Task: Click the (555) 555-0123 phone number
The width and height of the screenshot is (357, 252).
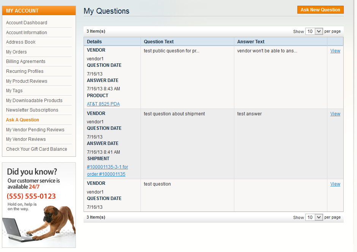Action: click(x=31, y=196)
